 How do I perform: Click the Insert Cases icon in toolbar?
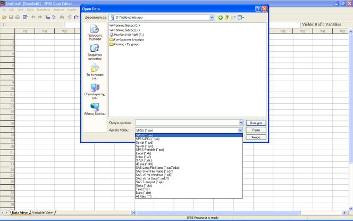coord(70,17)
